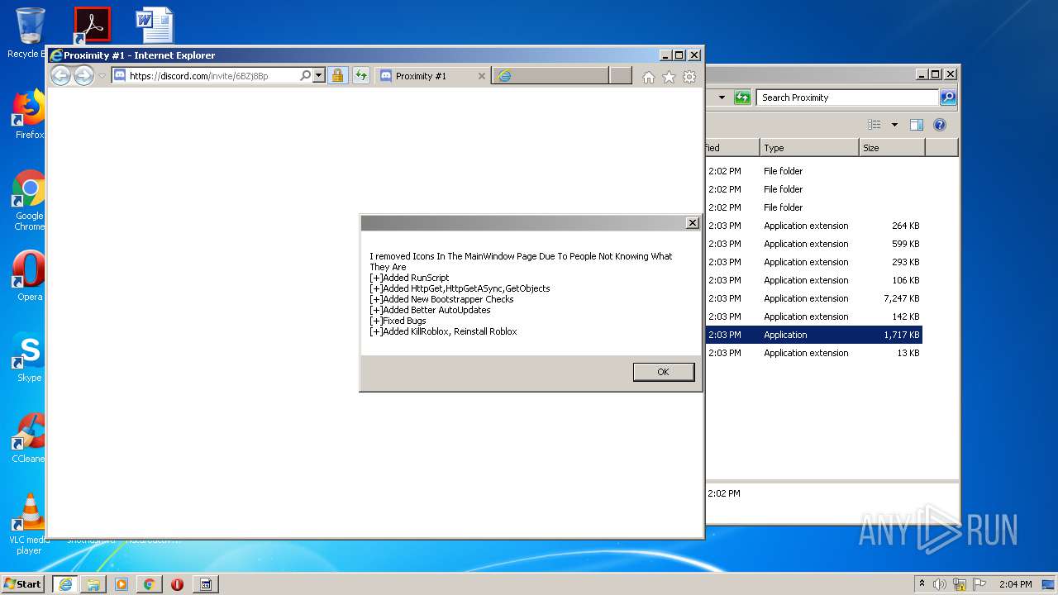The image size is (1058, 595).
Task: Select the 599 KB Application extension row
Action: pos(813,244)
